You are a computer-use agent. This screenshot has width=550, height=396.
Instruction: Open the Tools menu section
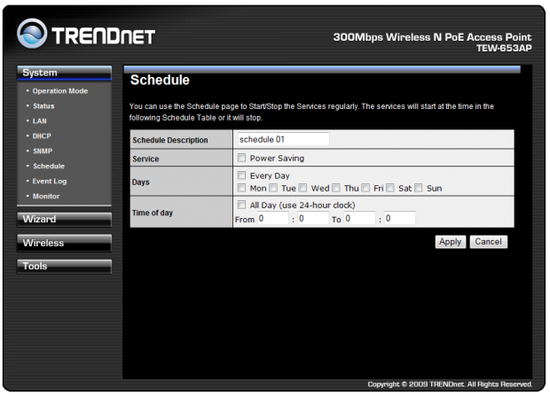(64, 267)
